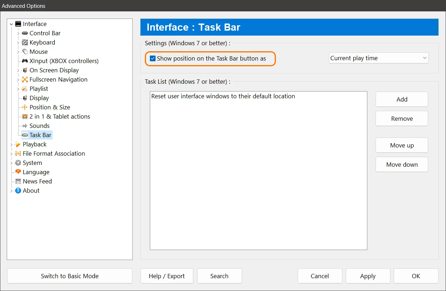The height and width of the screenshot is (291, 446).
Task: Click the Language speech bubble icon
Action: click(18, 172)
